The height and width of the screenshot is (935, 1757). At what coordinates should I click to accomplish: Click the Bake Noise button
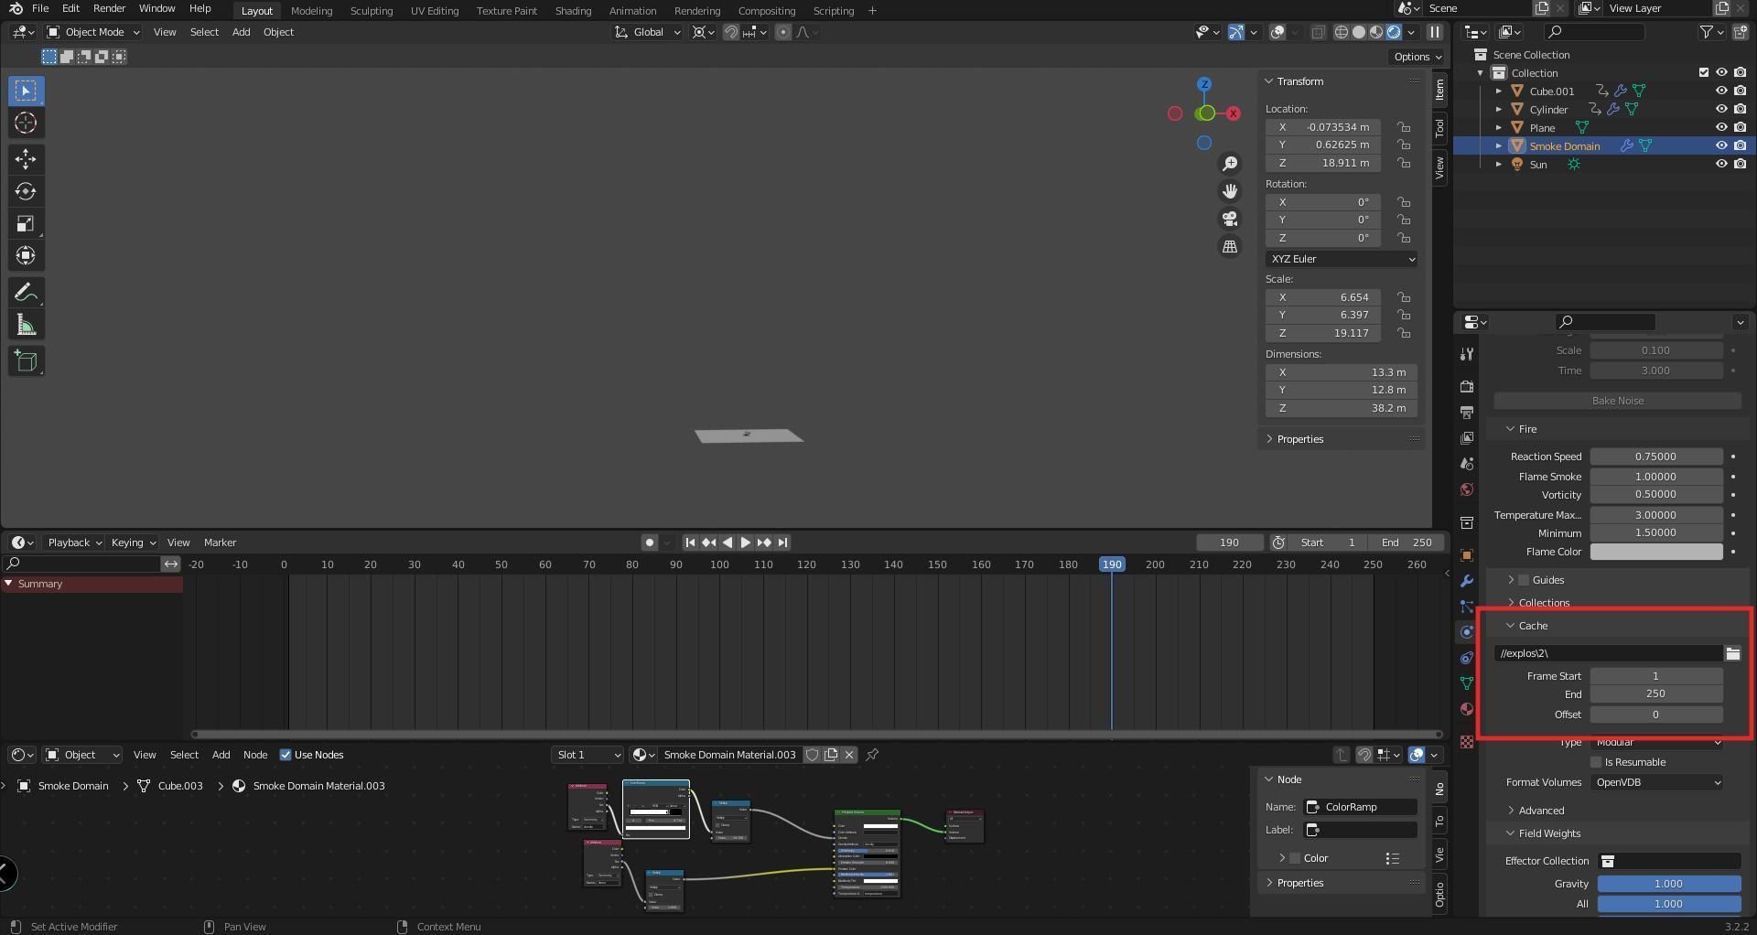click(x=1616, y=400)
